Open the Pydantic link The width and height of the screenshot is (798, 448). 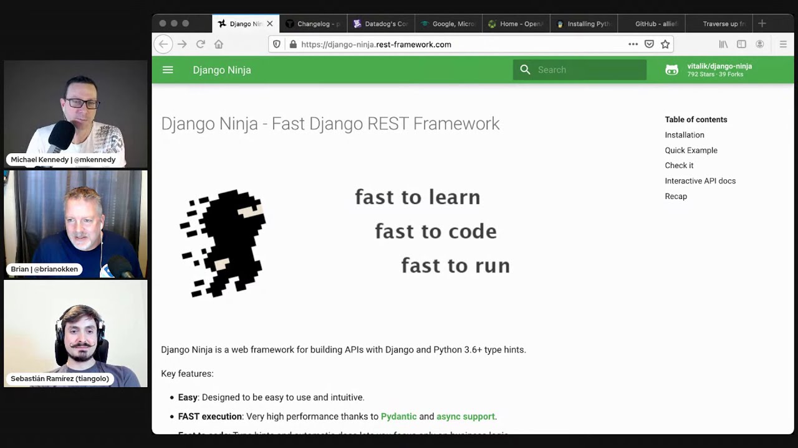pos(398,416)
